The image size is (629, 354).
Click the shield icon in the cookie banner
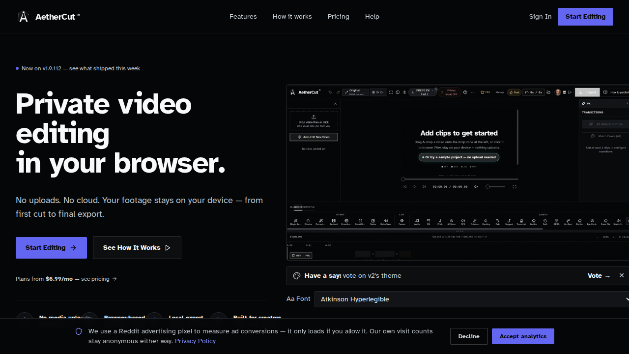79,331
